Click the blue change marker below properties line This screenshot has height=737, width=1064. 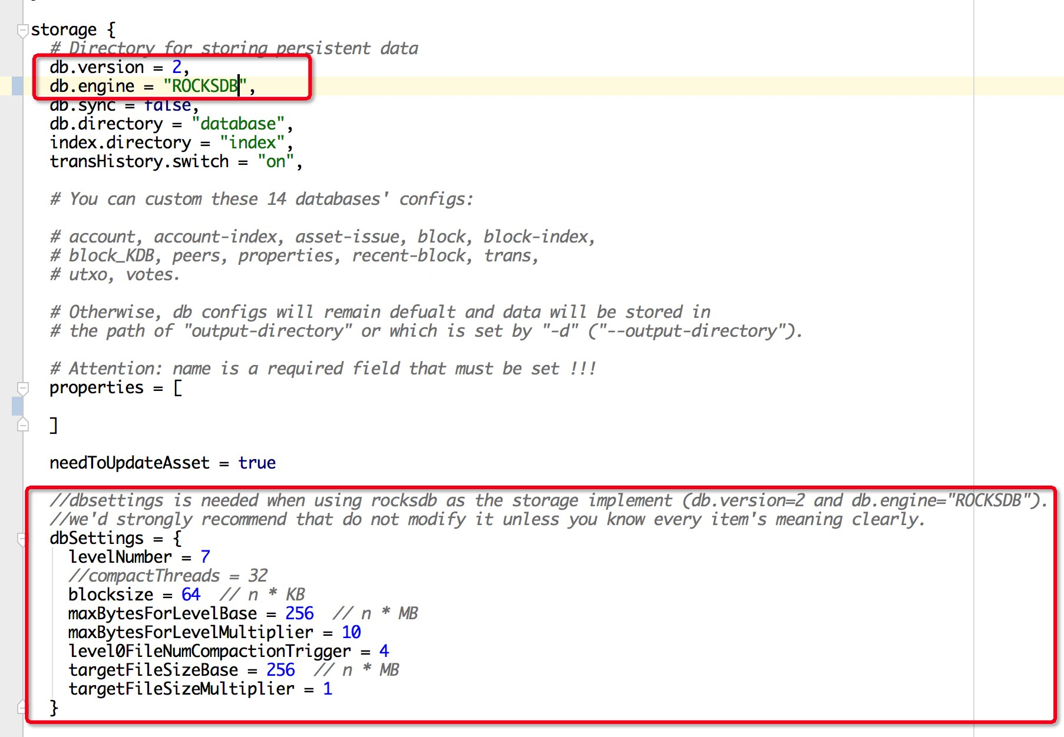pyautogui.click(x=18, y=406)
